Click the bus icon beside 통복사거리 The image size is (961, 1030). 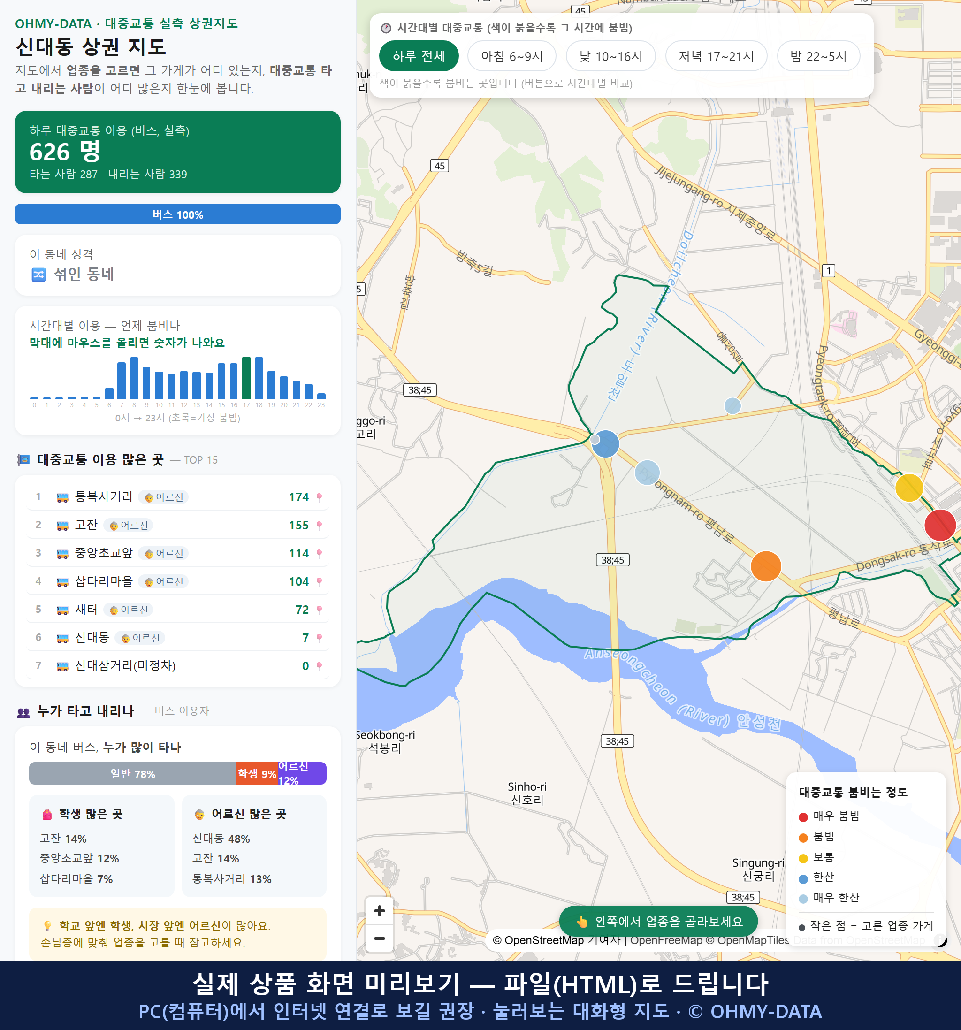pyautogui.click(x=62, y=498)
